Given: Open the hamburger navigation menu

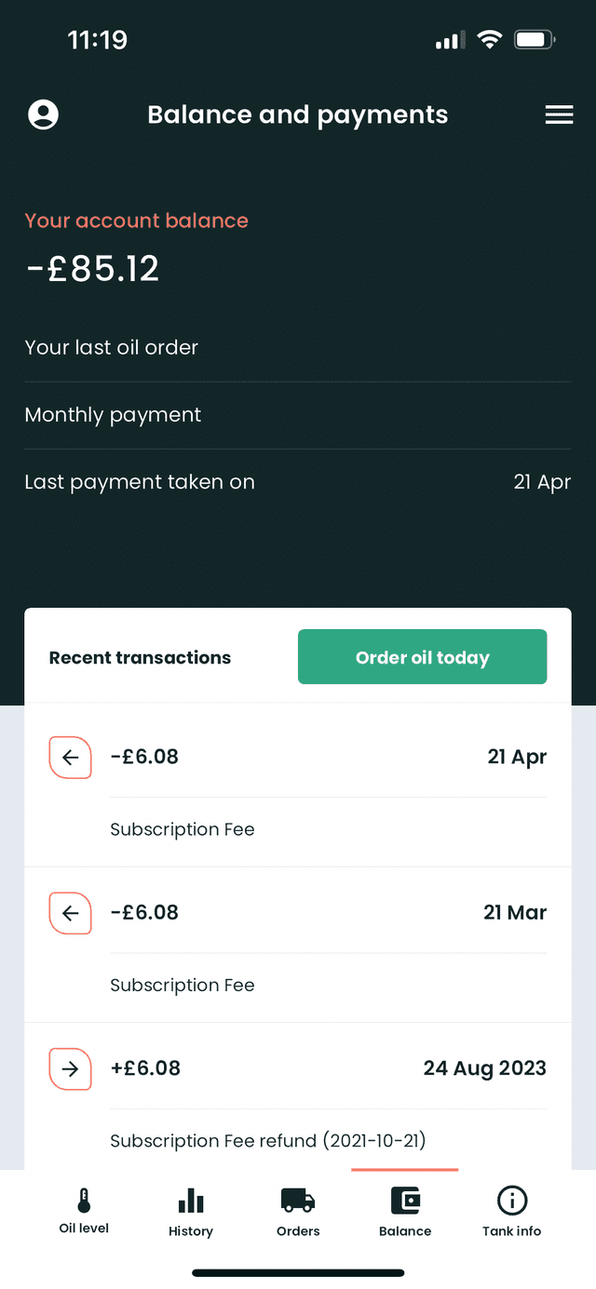Looking at the screenshot, I should (x=559, y=114).
